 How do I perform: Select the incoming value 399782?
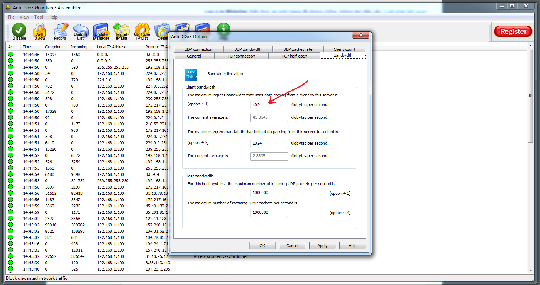tap(78, 225)
